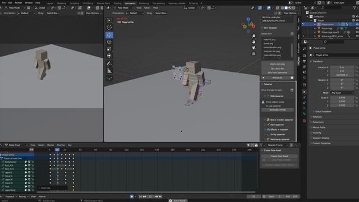
Task: Select the Cursor tool in viewport toolbar
Action: tap(109, 27)
